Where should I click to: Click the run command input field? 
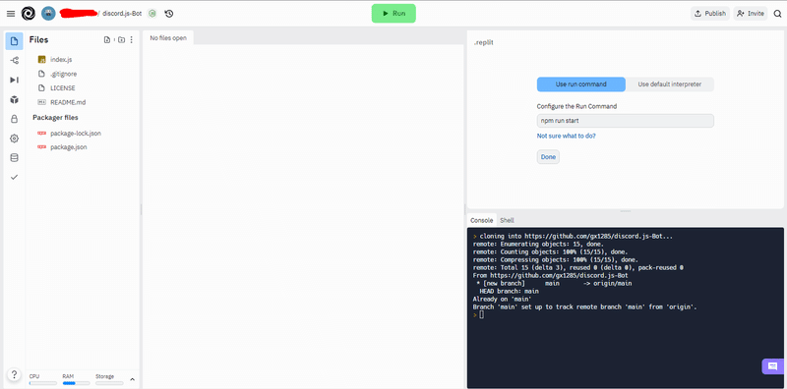tap(626, 121)
